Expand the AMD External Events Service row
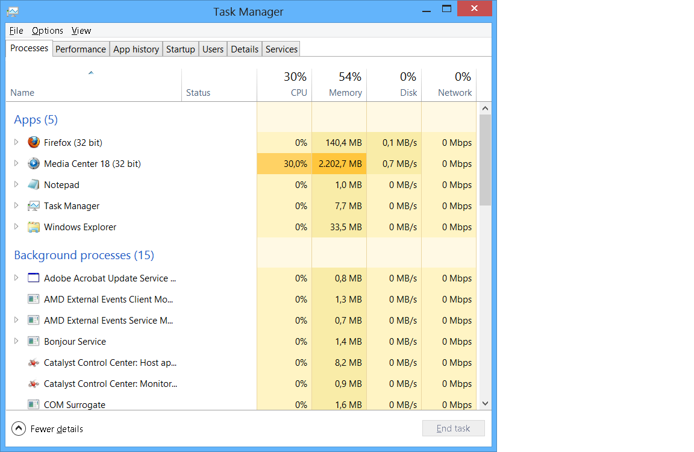Viewport: 694px width, 452px height. [x=16, y=321]
